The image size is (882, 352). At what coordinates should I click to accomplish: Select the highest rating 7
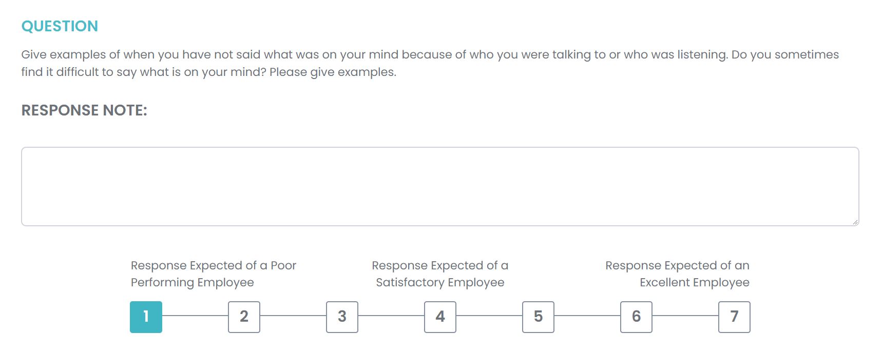click(734, 317)
